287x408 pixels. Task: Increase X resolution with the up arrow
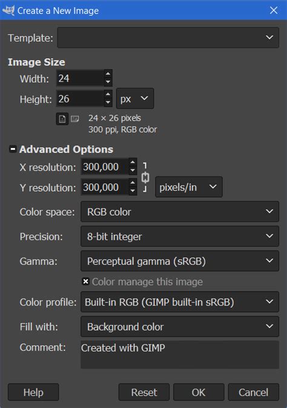(x=133, y=162)
